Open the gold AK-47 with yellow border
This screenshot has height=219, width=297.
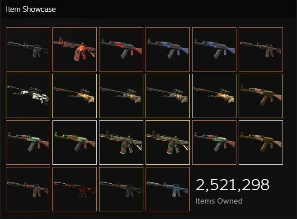click(x=261, y=96)
